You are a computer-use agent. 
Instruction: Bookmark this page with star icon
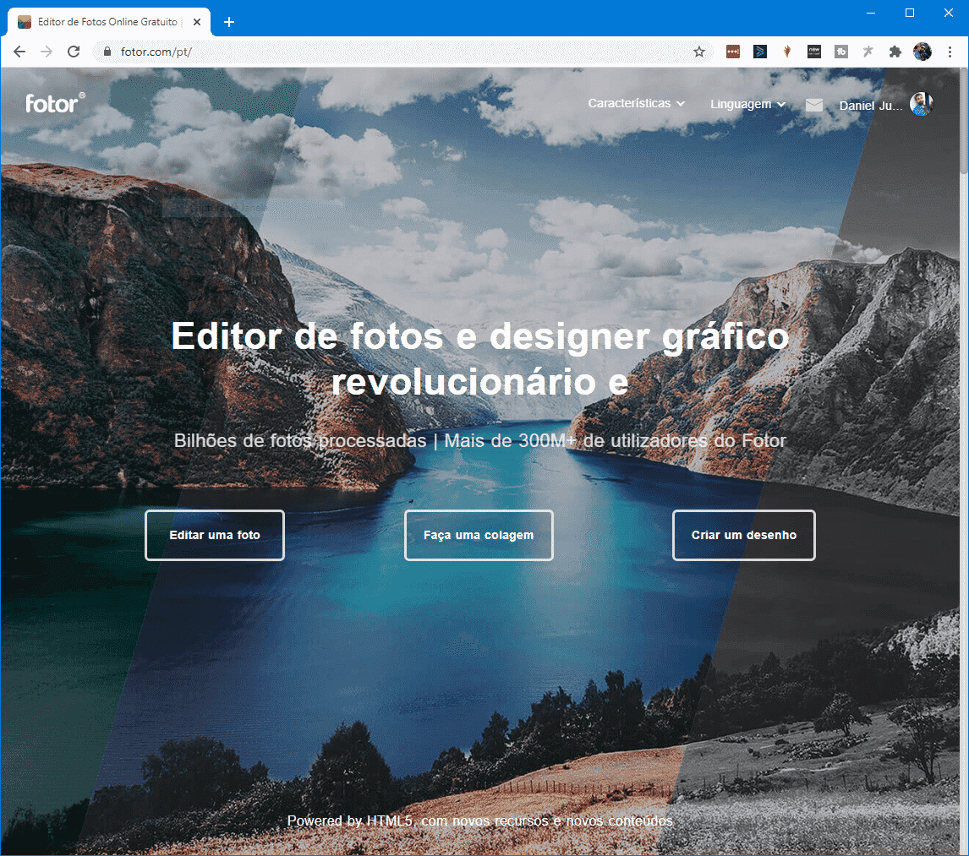click(699, 52)
